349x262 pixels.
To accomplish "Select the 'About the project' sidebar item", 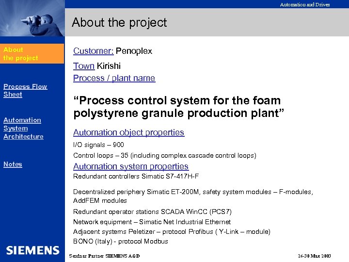I will tap(32, 54).
